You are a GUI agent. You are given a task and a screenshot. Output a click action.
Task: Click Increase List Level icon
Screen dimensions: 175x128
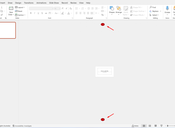point(92,8)
